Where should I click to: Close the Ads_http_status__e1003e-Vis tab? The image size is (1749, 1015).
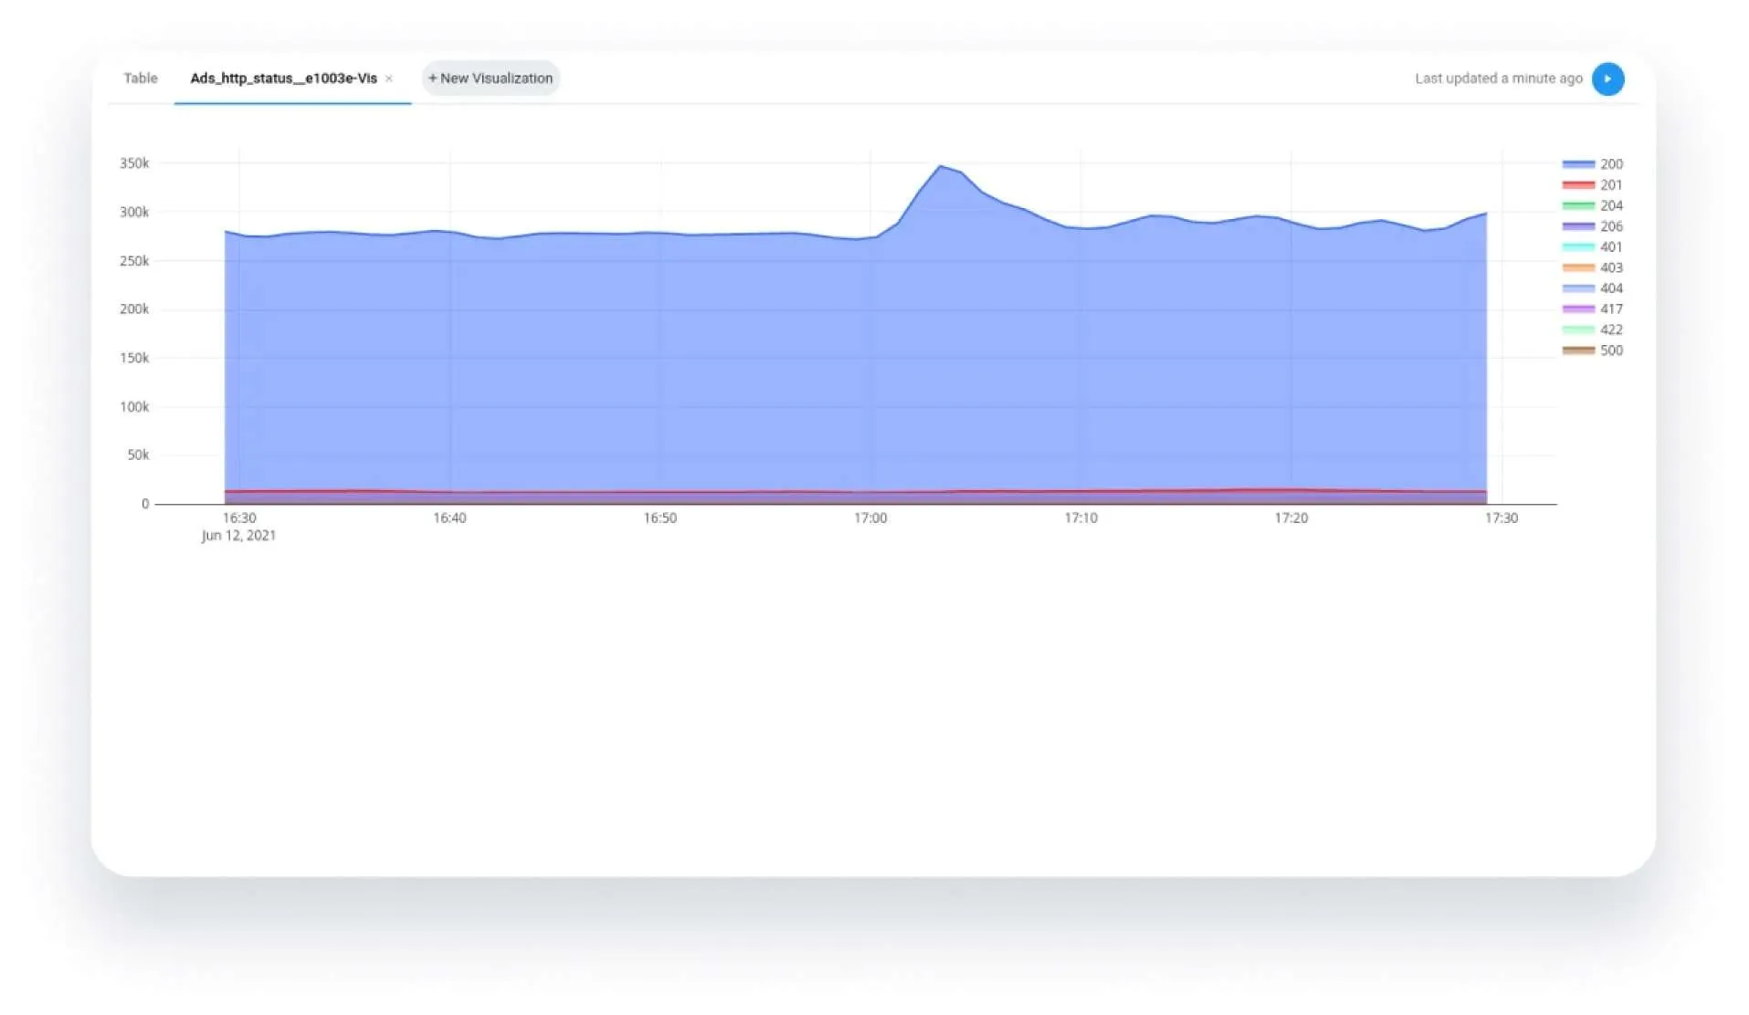pyautogui.click(x=389, y=79)
